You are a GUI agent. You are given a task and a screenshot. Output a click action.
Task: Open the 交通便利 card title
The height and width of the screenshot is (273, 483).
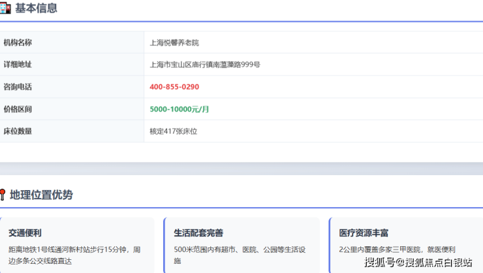25,233
